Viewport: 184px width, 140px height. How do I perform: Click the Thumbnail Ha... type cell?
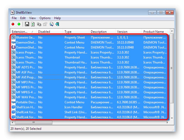click(x=76, y=62)
